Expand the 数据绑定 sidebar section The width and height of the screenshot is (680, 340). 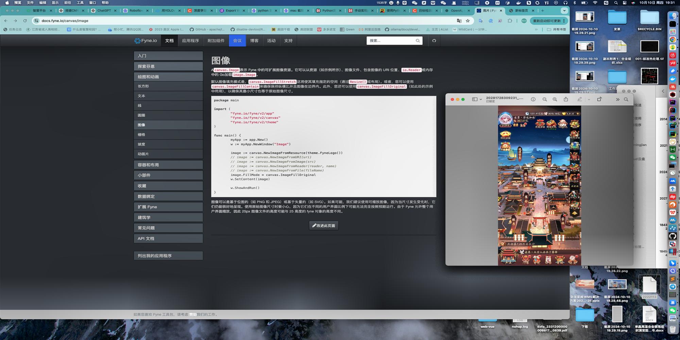168,197
